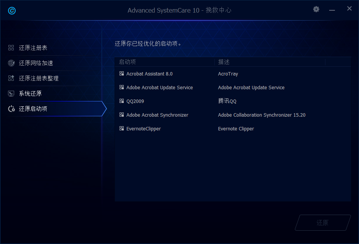
Task: Click the AcroTray description cell
Action: point(228,74)
